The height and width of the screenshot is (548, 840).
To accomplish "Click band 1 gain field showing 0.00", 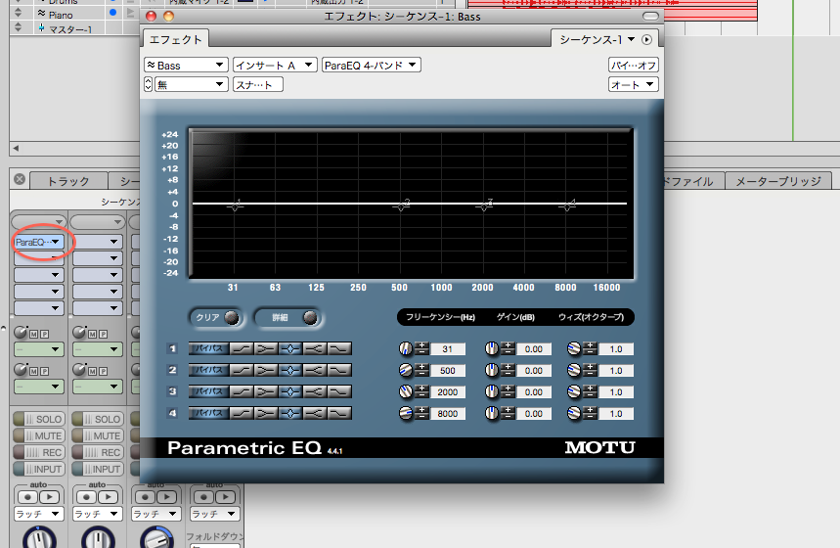I will pyautogui.click(x=534, y=349).
